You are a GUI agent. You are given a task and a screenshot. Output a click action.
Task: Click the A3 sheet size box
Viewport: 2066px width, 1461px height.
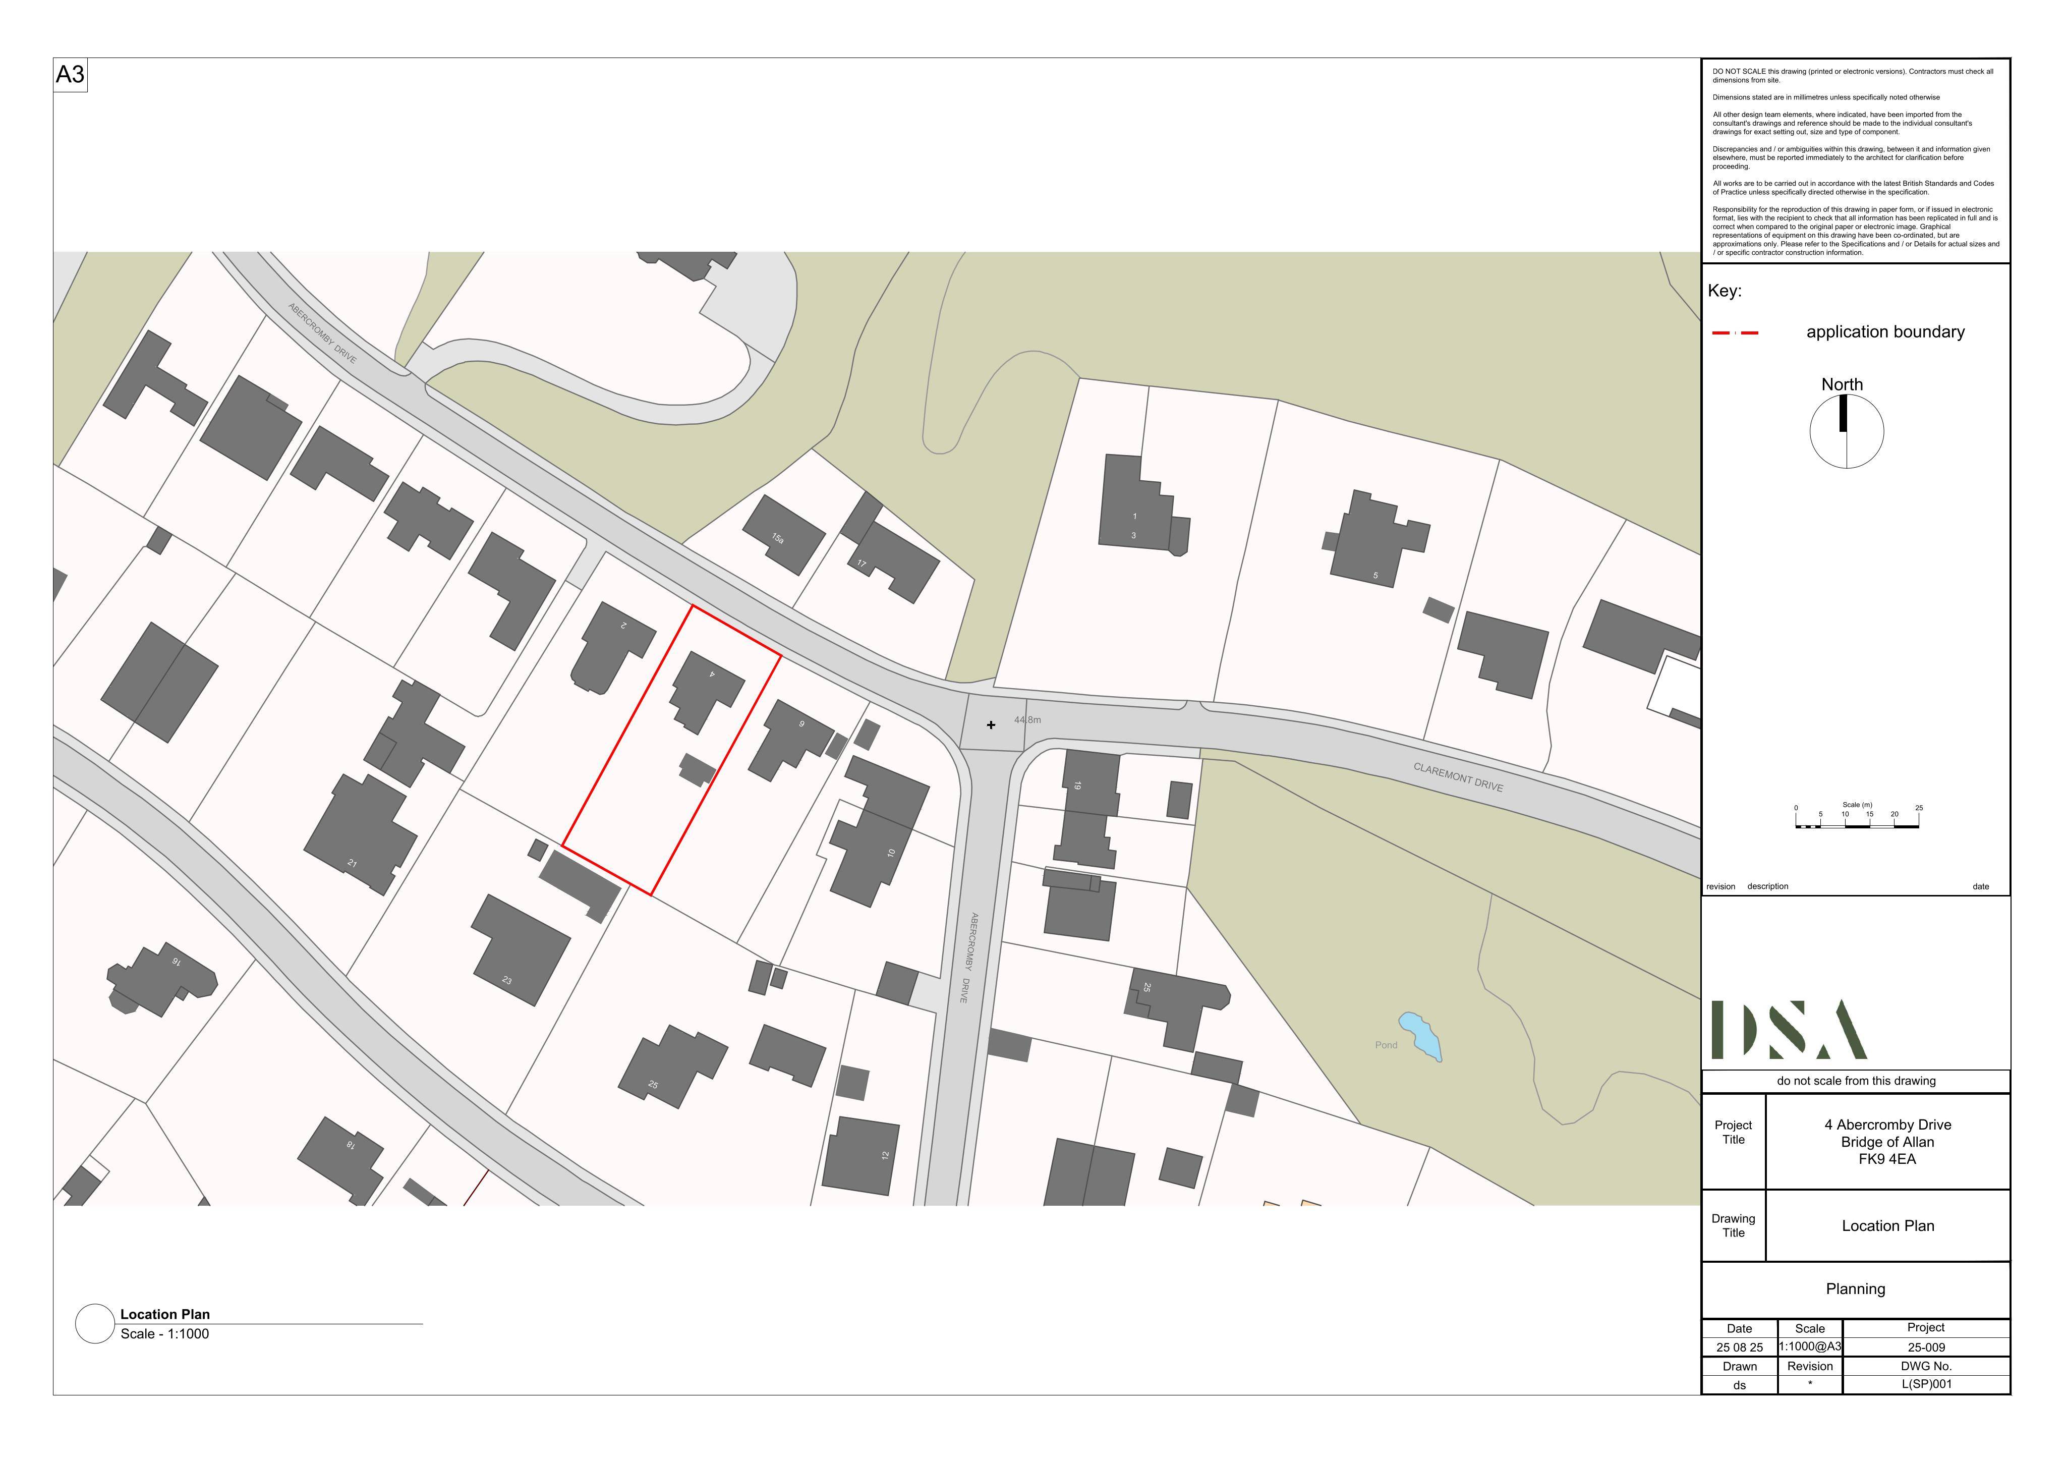click(x=70, y=75)
